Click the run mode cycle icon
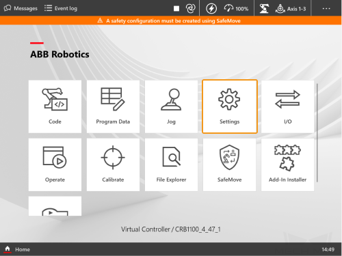The image size is (342, 256). (x=190, y=9)
